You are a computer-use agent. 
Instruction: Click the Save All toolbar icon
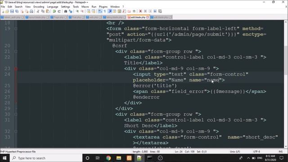coord(17,11)
